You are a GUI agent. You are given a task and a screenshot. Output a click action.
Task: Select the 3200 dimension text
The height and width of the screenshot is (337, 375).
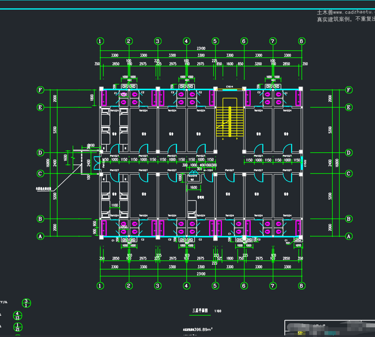click(258, 64)
